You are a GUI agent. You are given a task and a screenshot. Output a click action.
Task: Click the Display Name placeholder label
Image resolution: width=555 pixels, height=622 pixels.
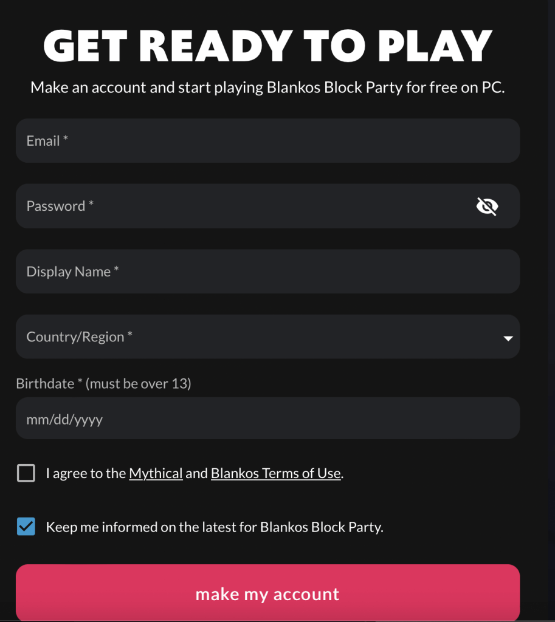pos(73,272)
